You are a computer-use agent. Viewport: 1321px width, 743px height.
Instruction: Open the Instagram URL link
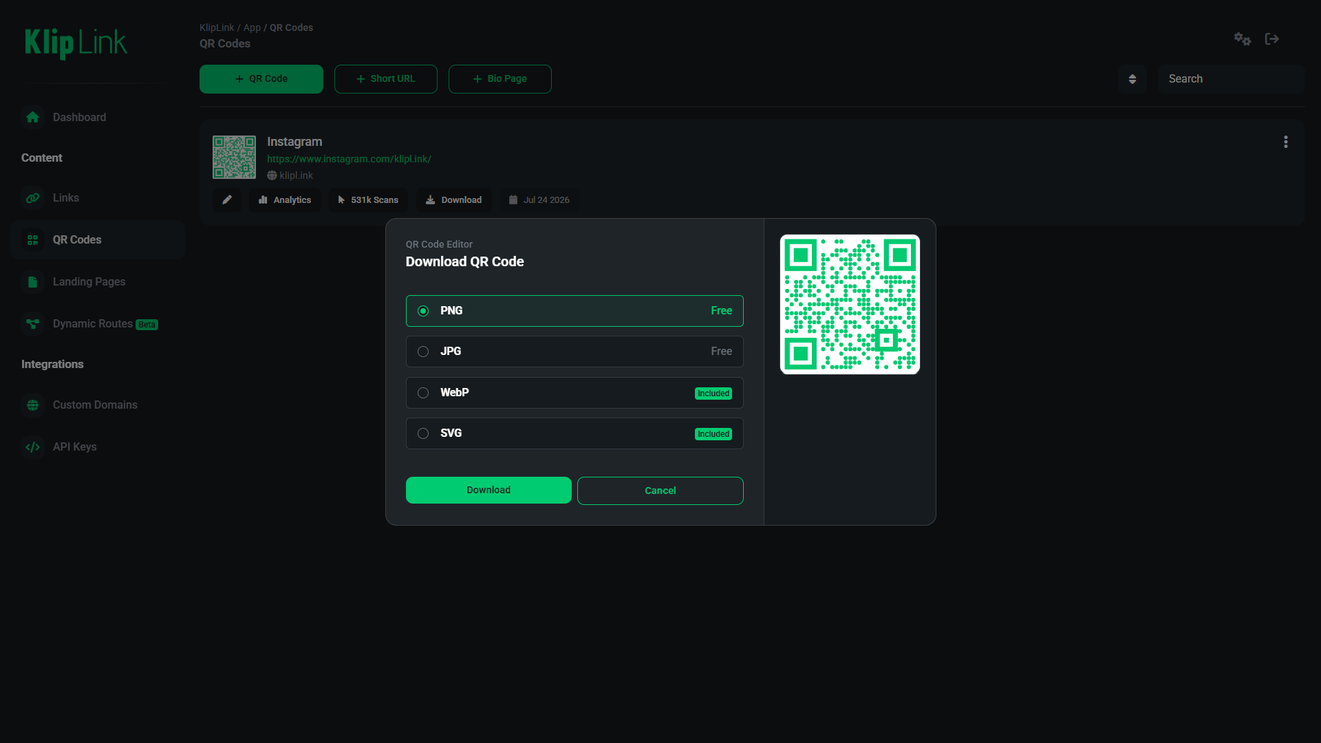click(x=349, y=159)
